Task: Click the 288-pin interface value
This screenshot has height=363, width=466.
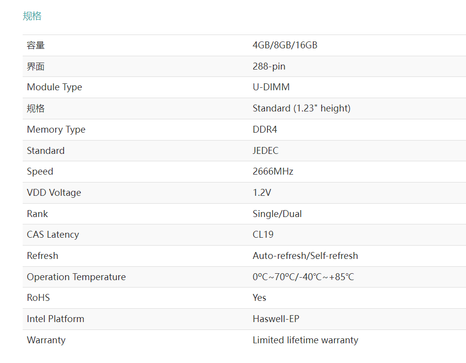Action: [269, 67]
